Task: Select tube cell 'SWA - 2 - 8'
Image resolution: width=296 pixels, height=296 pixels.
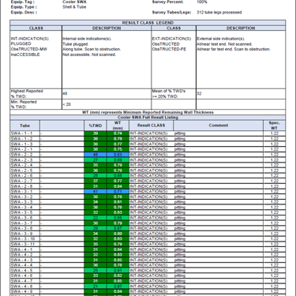Action: click(25, 186)
